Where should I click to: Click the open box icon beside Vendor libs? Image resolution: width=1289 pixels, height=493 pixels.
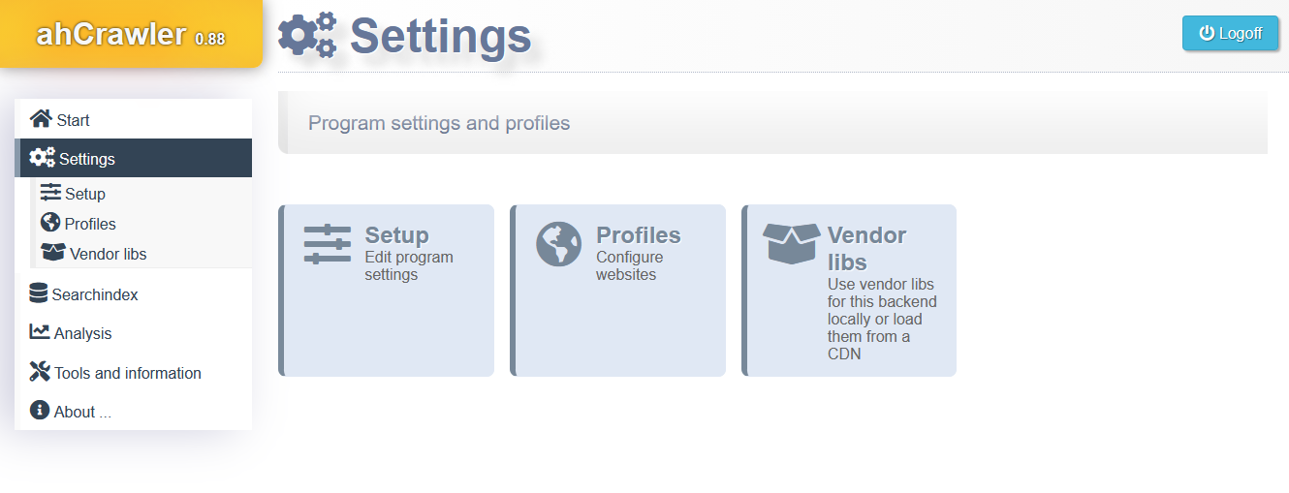coord(53,253)
